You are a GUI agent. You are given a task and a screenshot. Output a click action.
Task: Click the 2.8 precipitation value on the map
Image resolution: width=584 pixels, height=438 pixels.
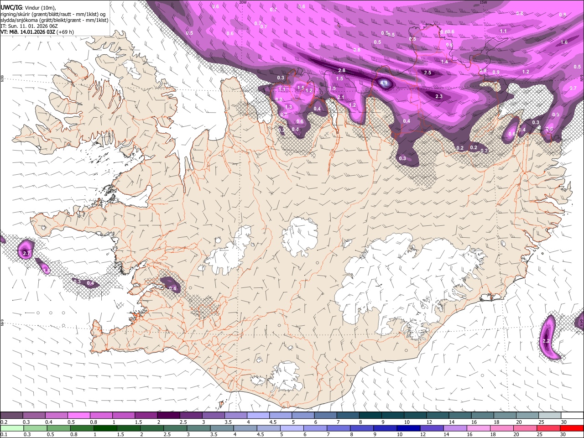click(342, 70)
